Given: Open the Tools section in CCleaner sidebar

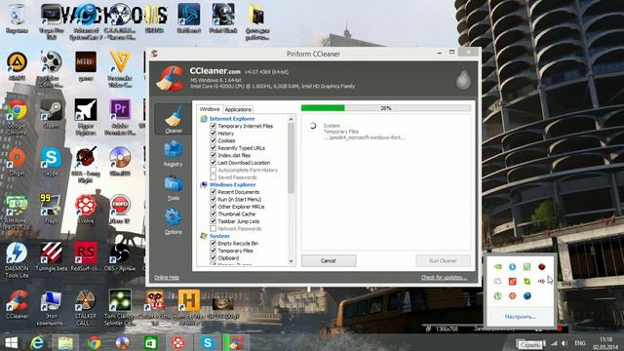Looking at the screenshot, I should (174, 188).
